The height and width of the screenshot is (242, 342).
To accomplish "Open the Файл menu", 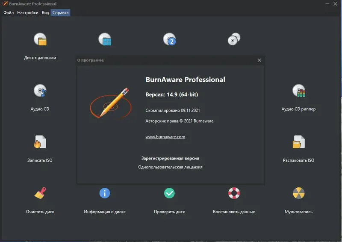I will 9,13.
